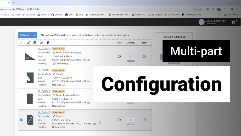Screen dimensions: 241x136
Task: Click warning icon beside BL_04.DXF Deburred finishing
Action: (54, 63)
